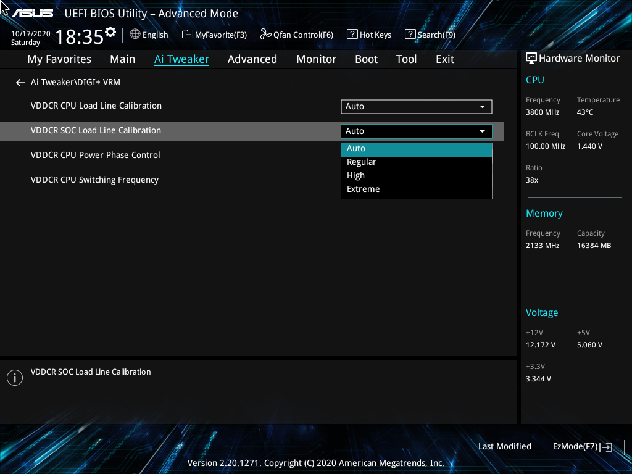The height and width of the screenshot is (474, 632).
Task: Select Auto from the open list
Action: 417,148
